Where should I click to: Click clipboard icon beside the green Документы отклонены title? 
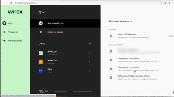click(x=111, y=69)
